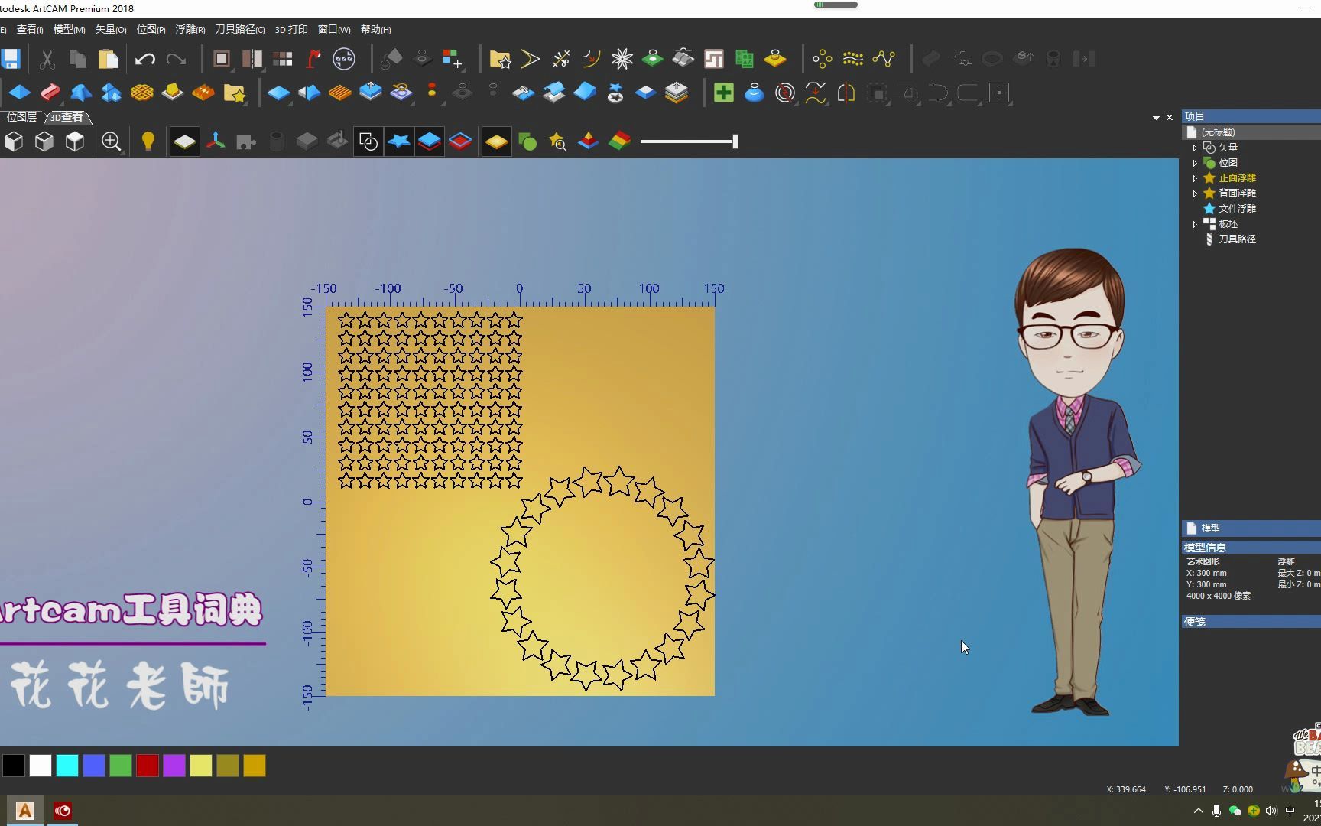Click the half-dome mirror icon

click(846, 93)
